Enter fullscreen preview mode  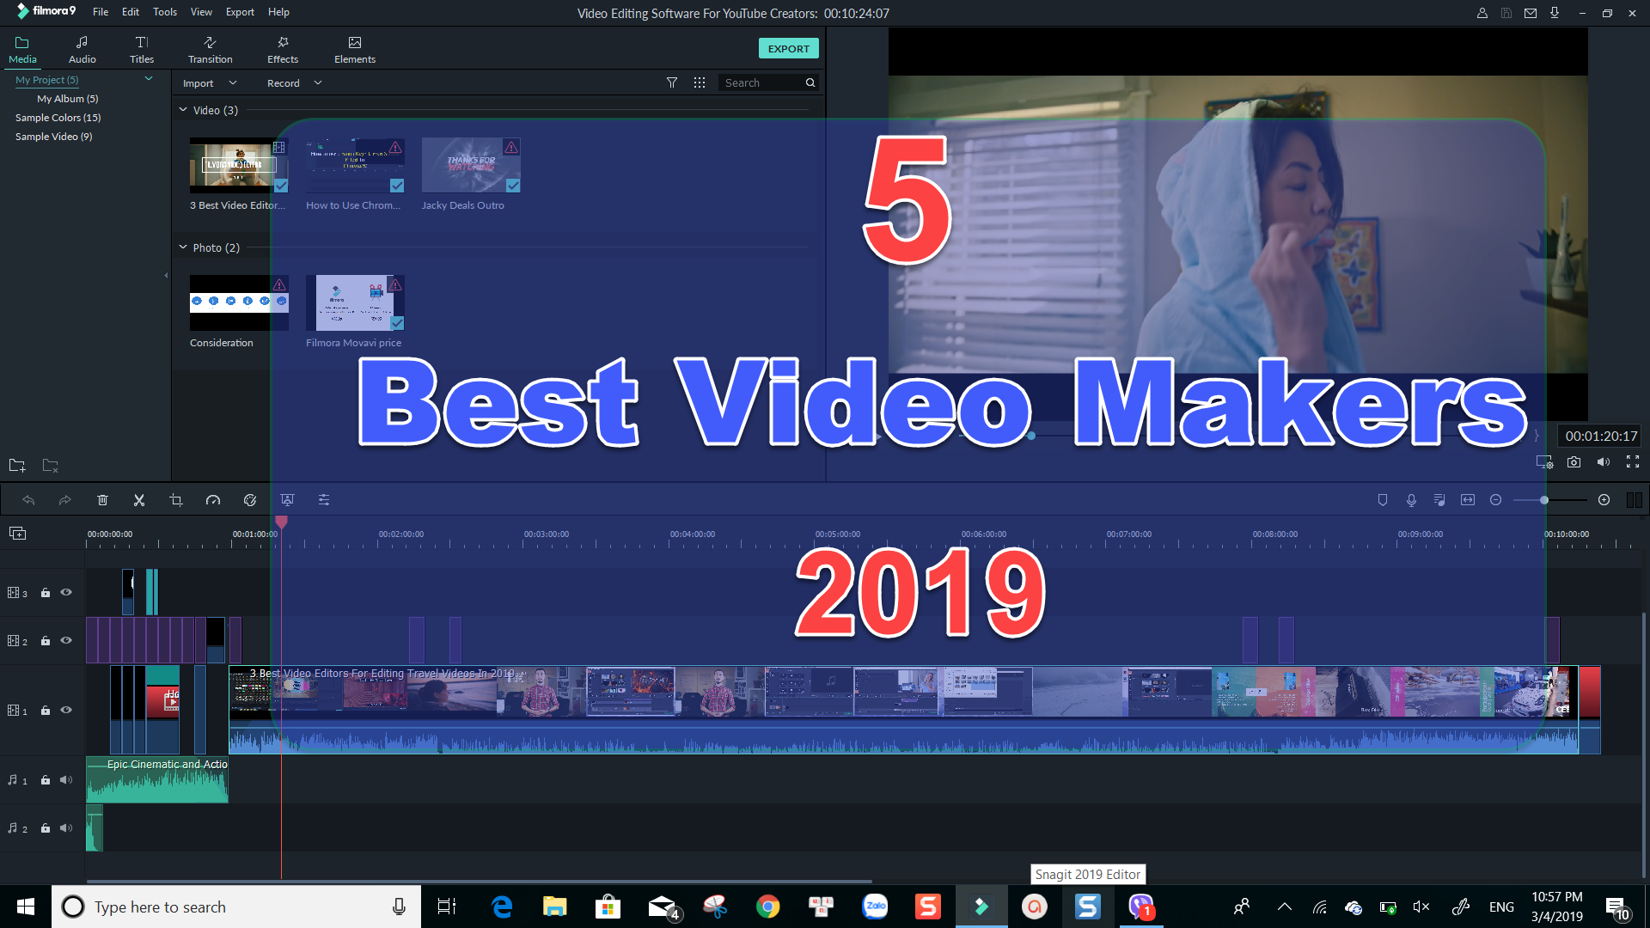(1633, 461)
